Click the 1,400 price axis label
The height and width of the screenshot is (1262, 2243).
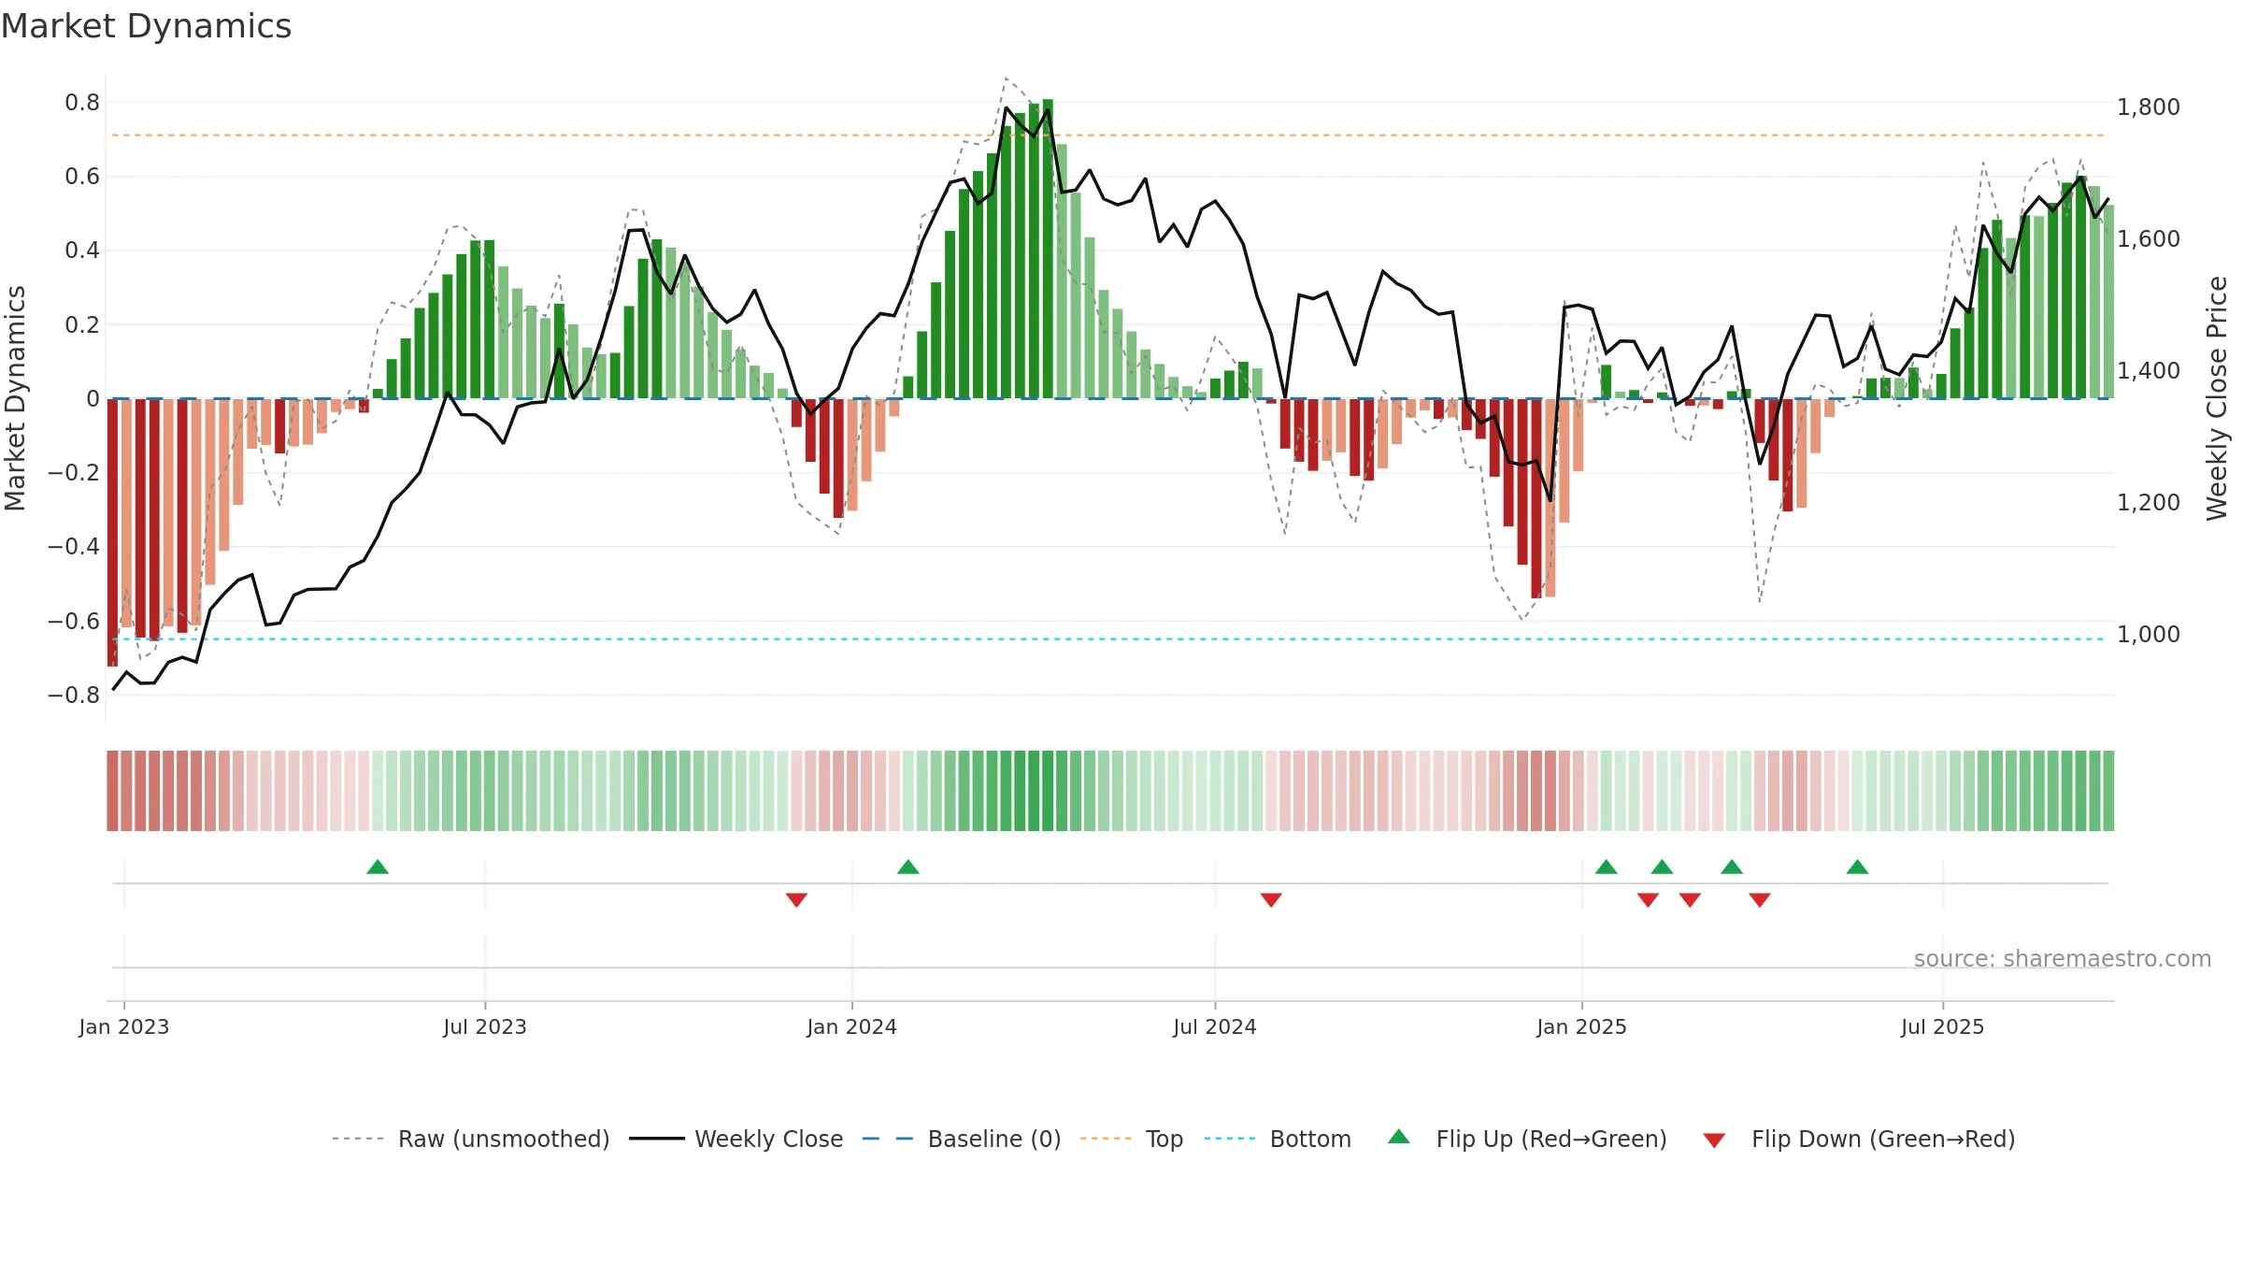[2149, 371]
